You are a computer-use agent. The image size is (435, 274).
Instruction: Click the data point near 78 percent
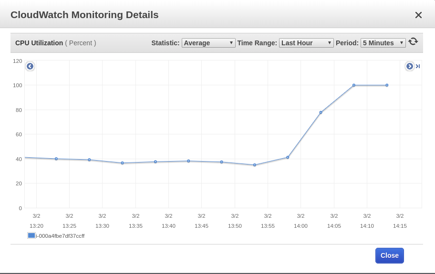tap(321, 112)
